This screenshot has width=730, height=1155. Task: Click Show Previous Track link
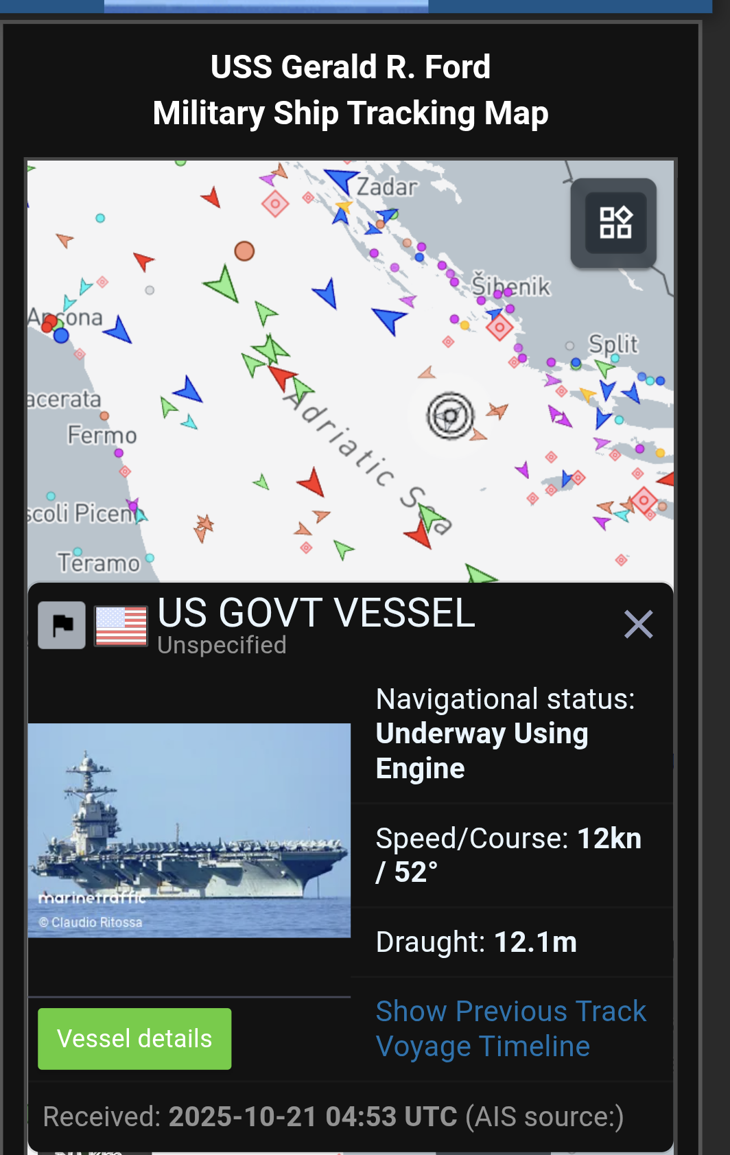[511, 1011]
